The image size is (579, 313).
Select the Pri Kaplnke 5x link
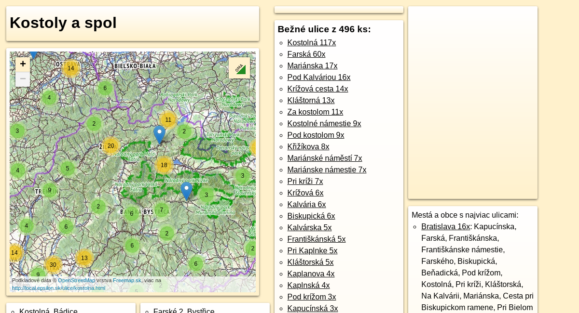coord(312,250)
